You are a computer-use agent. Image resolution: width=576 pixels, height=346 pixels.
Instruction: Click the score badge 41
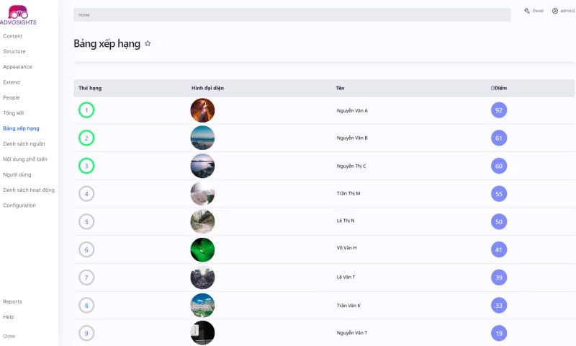[499, 249]
